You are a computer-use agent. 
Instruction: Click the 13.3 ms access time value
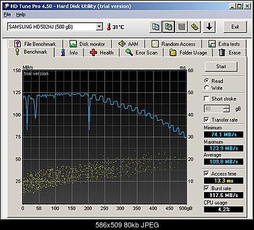tap(224, 181)
